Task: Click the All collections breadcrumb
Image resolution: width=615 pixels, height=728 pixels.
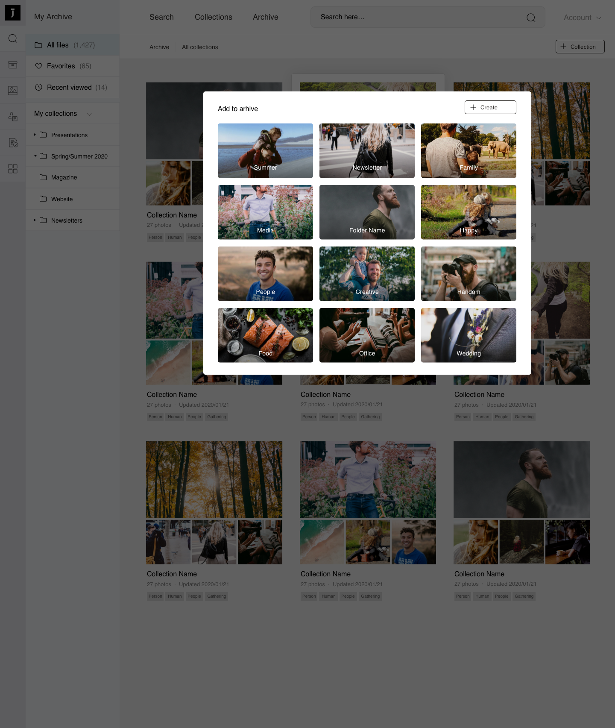Action: 200,47
